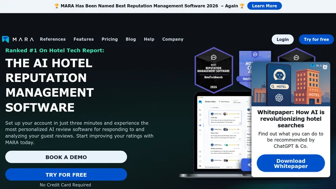The width and height of the screenshot is (336, 189).
Task: Open the Features menu
Action: tap(84, 39)
